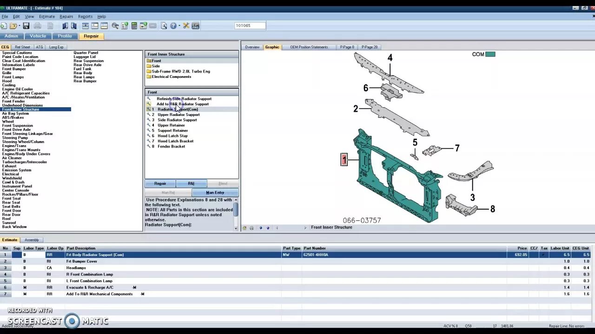Switch to the Vehicle tab

(x=38, y=36)
